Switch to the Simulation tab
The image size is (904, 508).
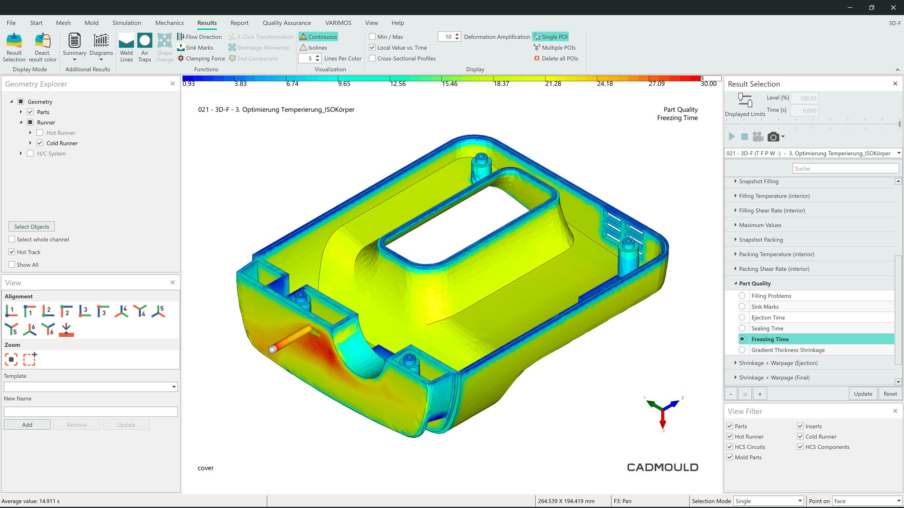pyautogui.click(x=127, y=23)
